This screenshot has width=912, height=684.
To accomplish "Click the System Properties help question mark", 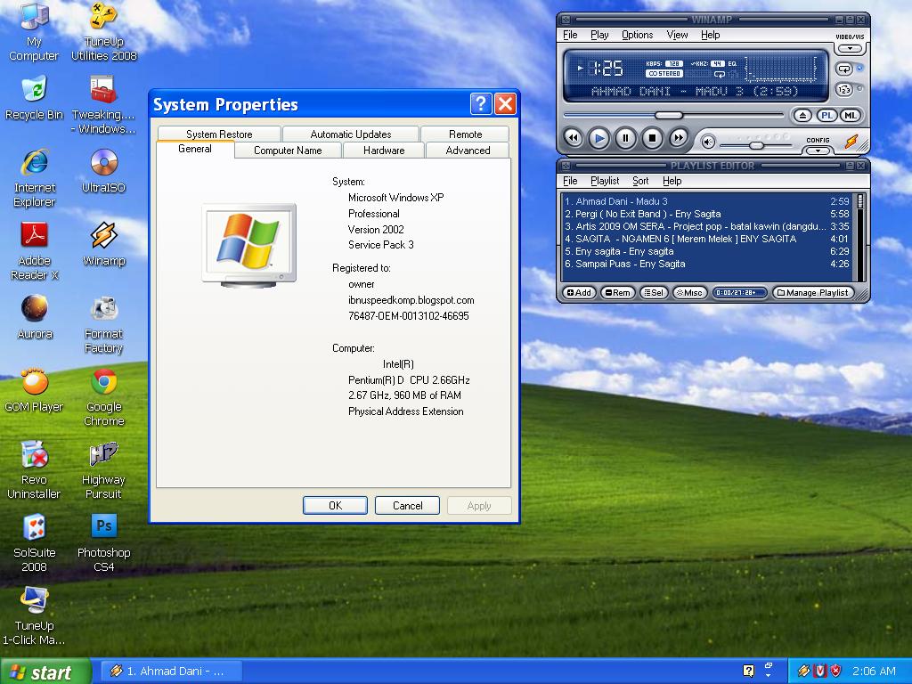I will click(480, 104).
